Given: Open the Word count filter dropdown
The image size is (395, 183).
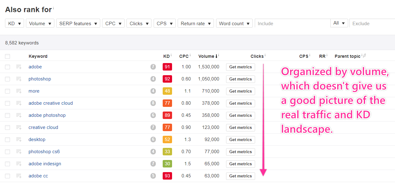Looking at the screenshot, I should pos(234,23).
